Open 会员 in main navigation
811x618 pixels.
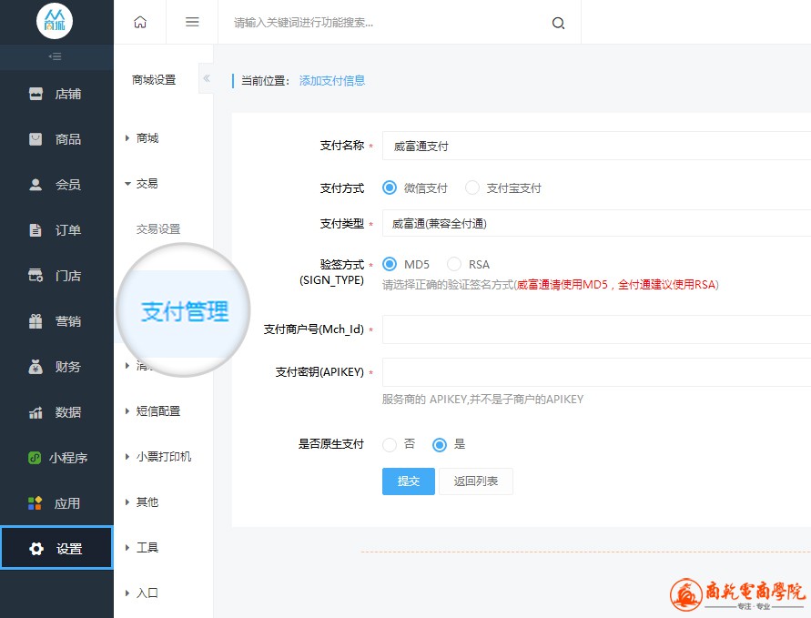[57, 185]
